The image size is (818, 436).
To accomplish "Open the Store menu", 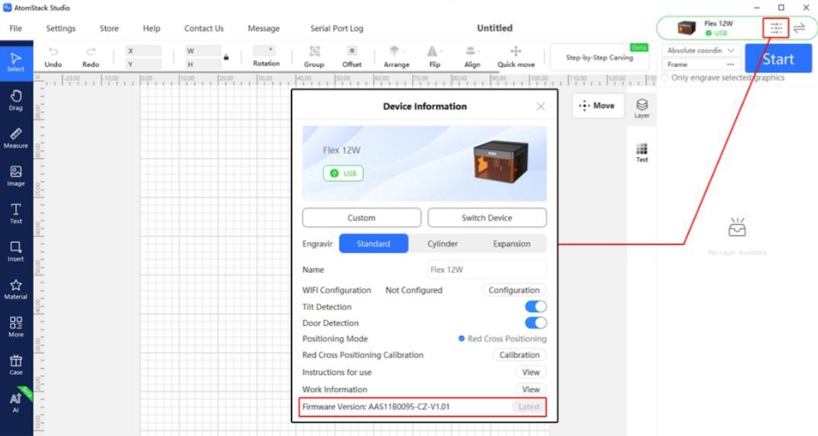I will (x=109, y=28).
